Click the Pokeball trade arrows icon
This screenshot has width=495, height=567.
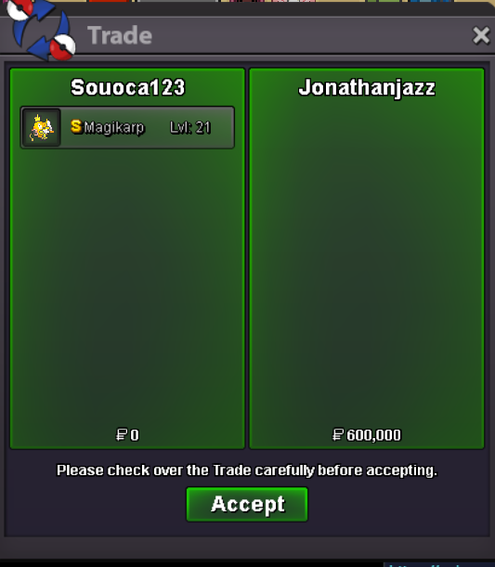coord(41,30)
